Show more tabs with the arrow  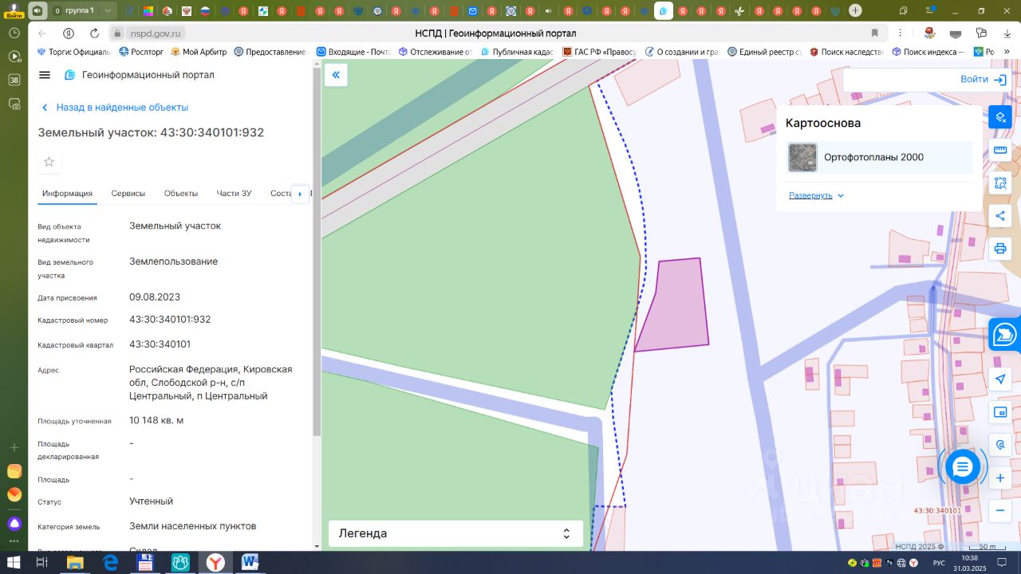click(x=300, y=194)
